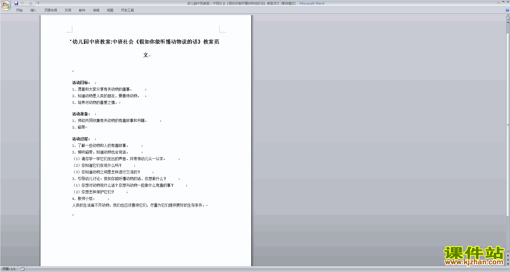Switch to 页面布局 tab
This screenshot has height=272, width=510.
pos(50,10)
